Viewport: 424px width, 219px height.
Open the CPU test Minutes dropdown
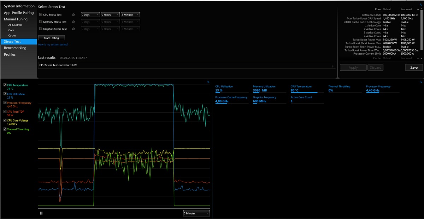click(x=130, y=15)
